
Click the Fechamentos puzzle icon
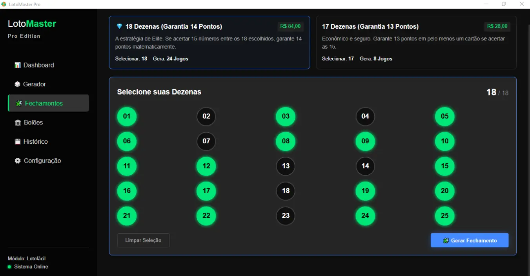19,103
